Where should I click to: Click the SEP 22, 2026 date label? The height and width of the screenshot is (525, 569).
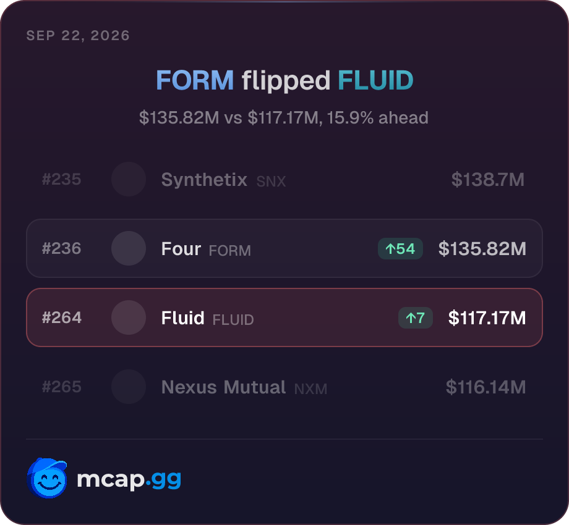[x=78, y=35]
